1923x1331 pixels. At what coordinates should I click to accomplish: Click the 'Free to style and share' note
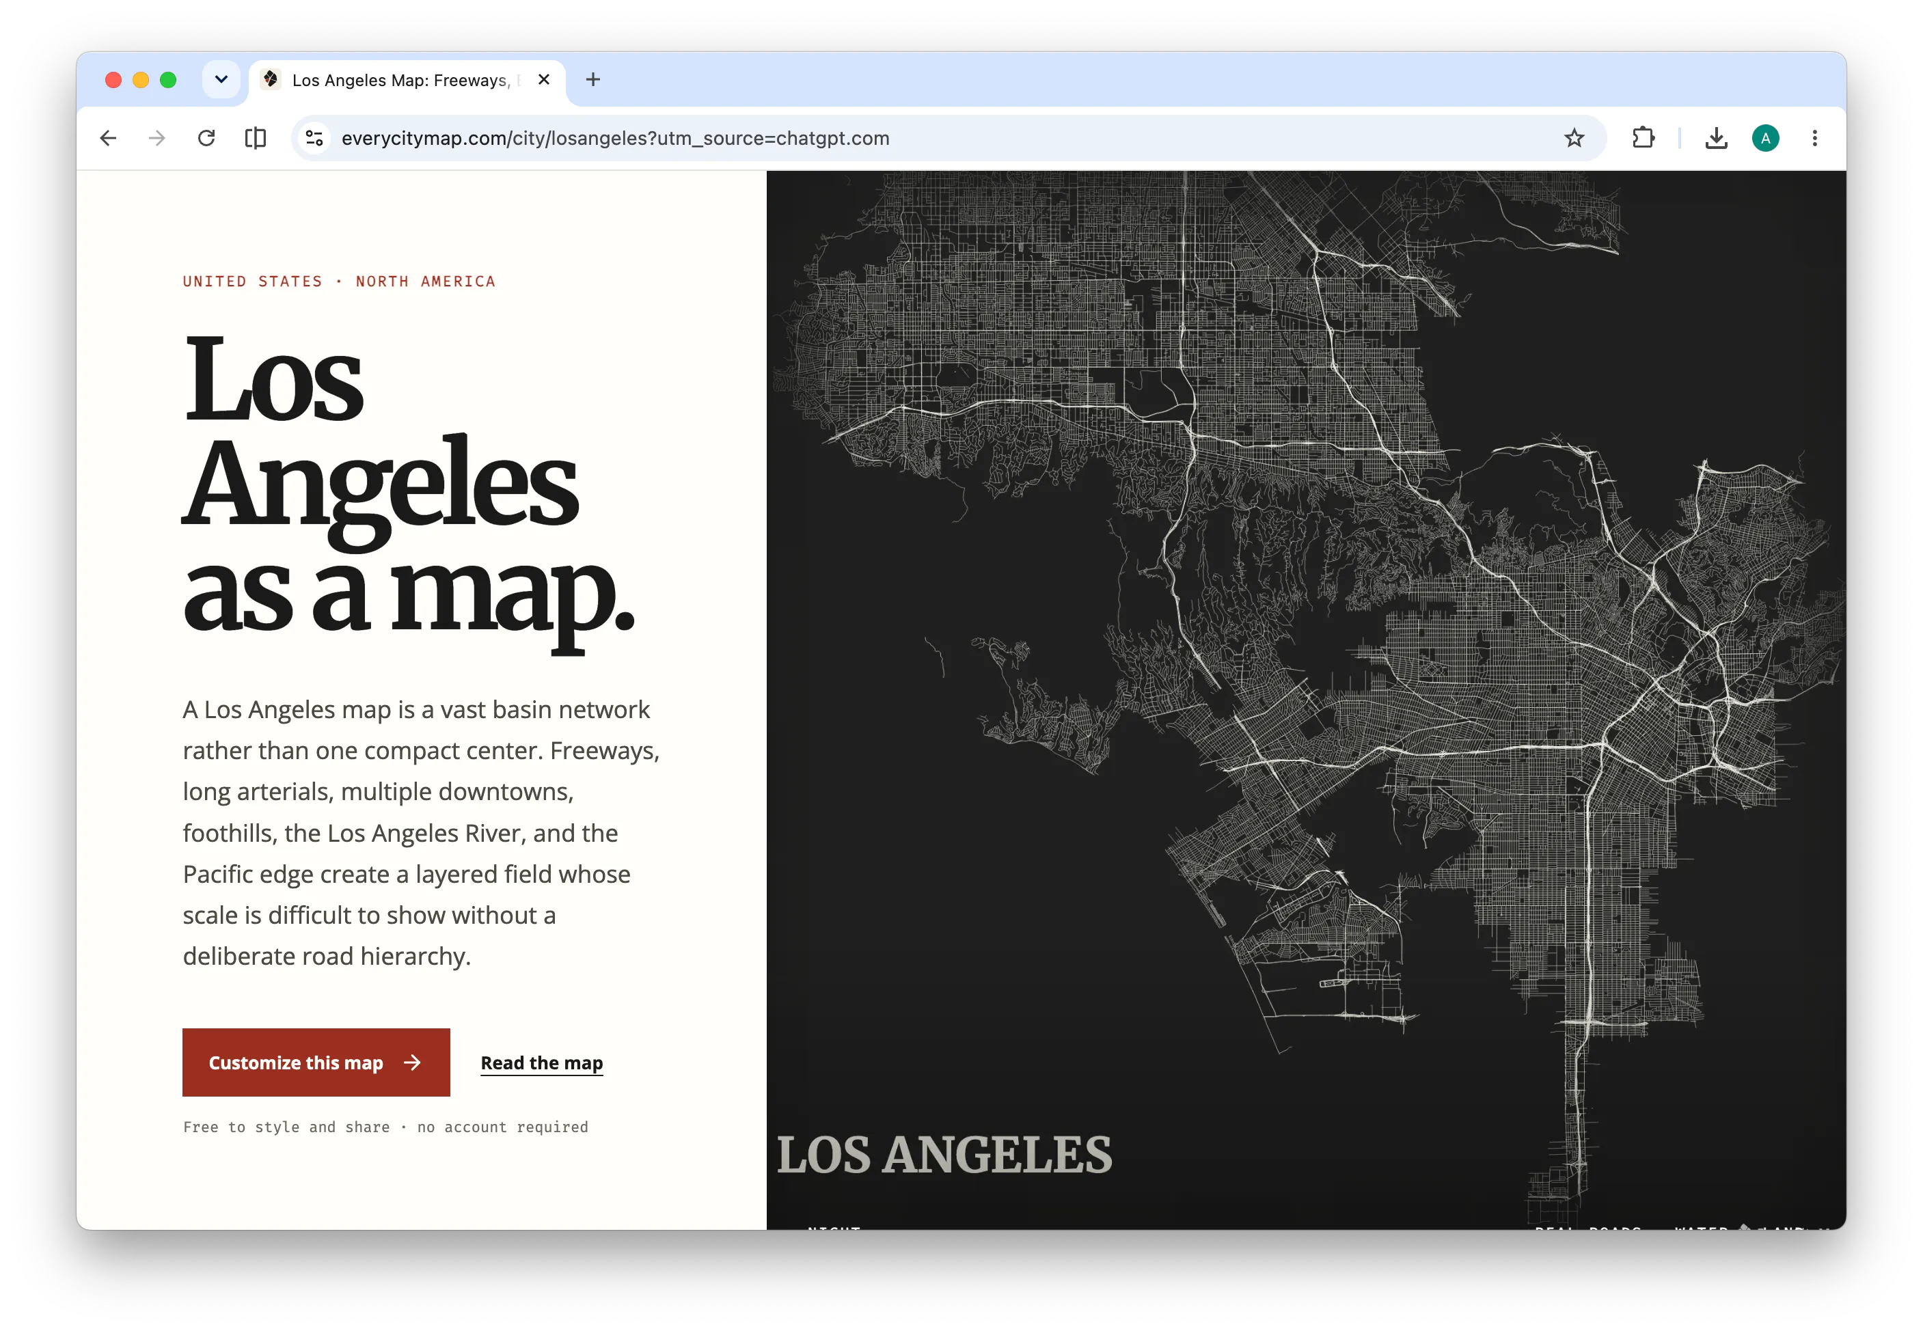[x=385, y=1127]
